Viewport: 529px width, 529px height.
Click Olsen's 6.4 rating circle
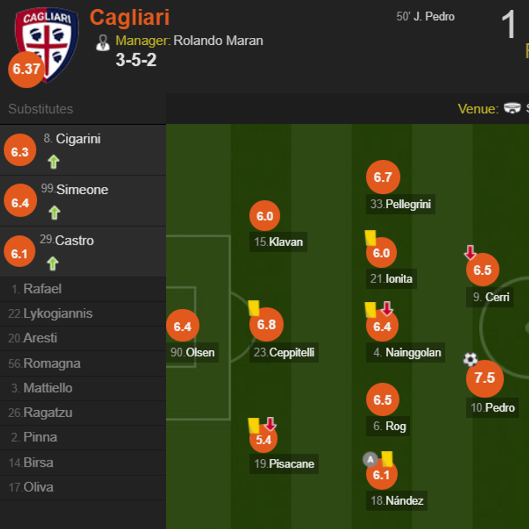182,326
